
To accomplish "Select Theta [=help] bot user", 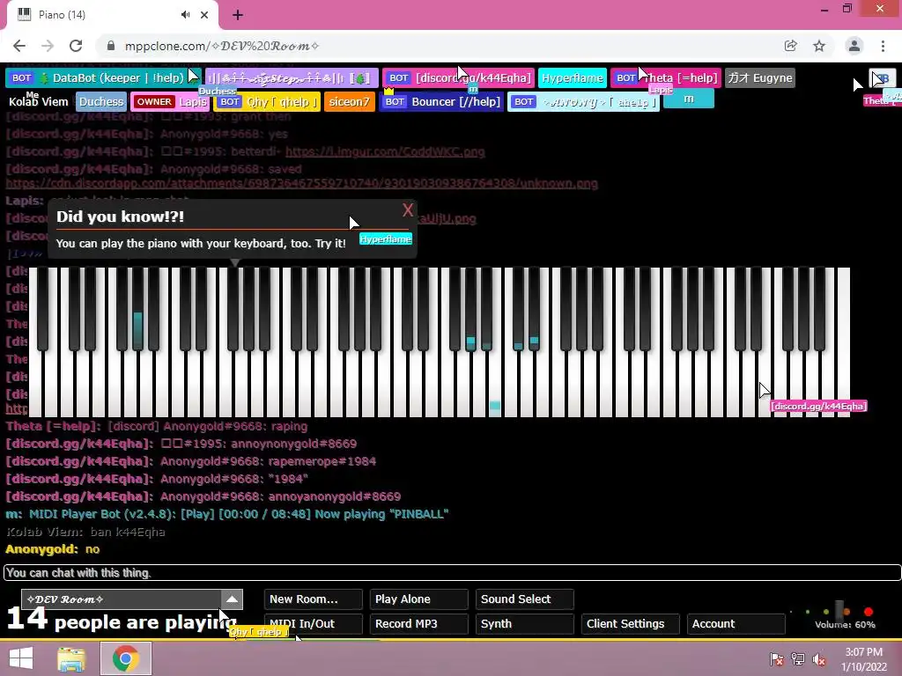I will 666,77.
